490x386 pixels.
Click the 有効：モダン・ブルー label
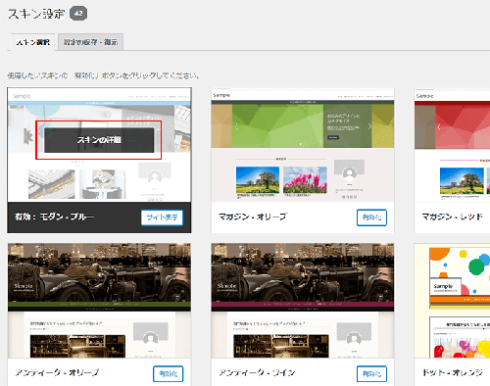coord(54,217)
